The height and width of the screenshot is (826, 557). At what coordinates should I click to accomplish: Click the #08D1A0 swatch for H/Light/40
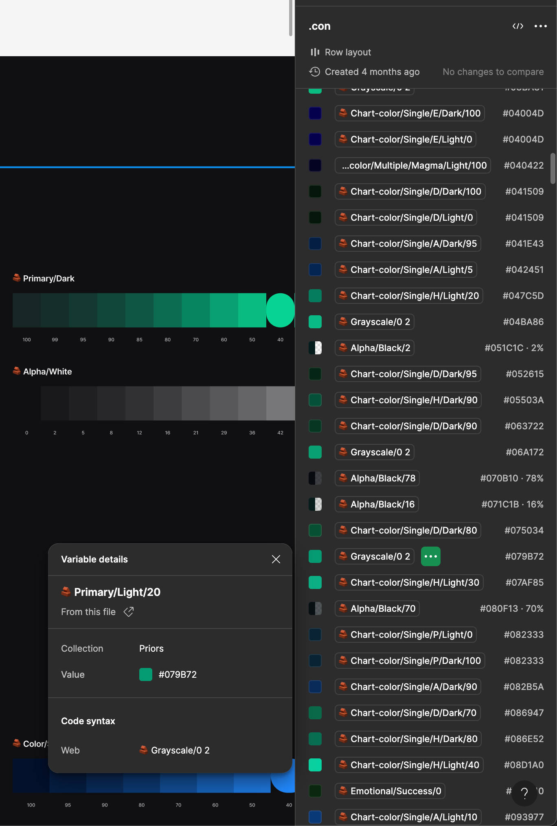coord(315,765)
